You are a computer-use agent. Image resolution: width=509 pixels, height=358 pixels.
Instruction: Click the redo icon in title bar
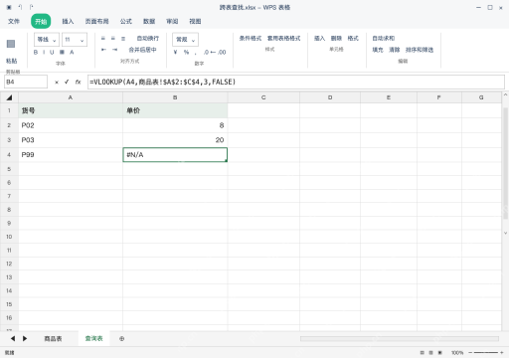(x=31, y=7)
